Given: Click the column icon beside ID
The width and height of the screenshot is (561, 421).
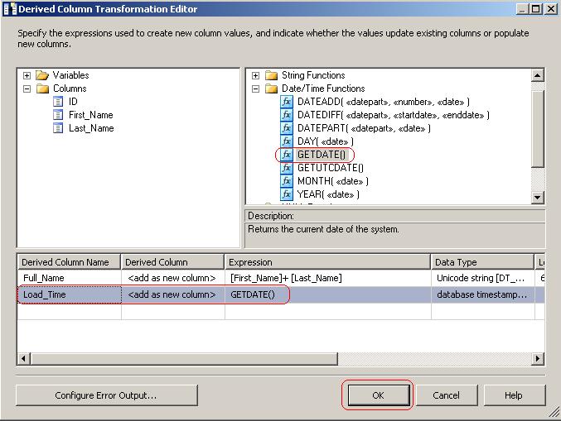Looking at the screenshot, I should (58, 102).
